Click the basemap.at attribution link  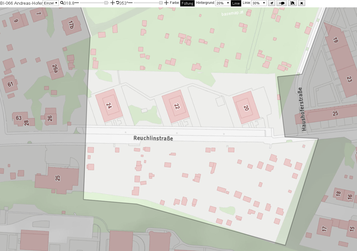pos(232,14)
